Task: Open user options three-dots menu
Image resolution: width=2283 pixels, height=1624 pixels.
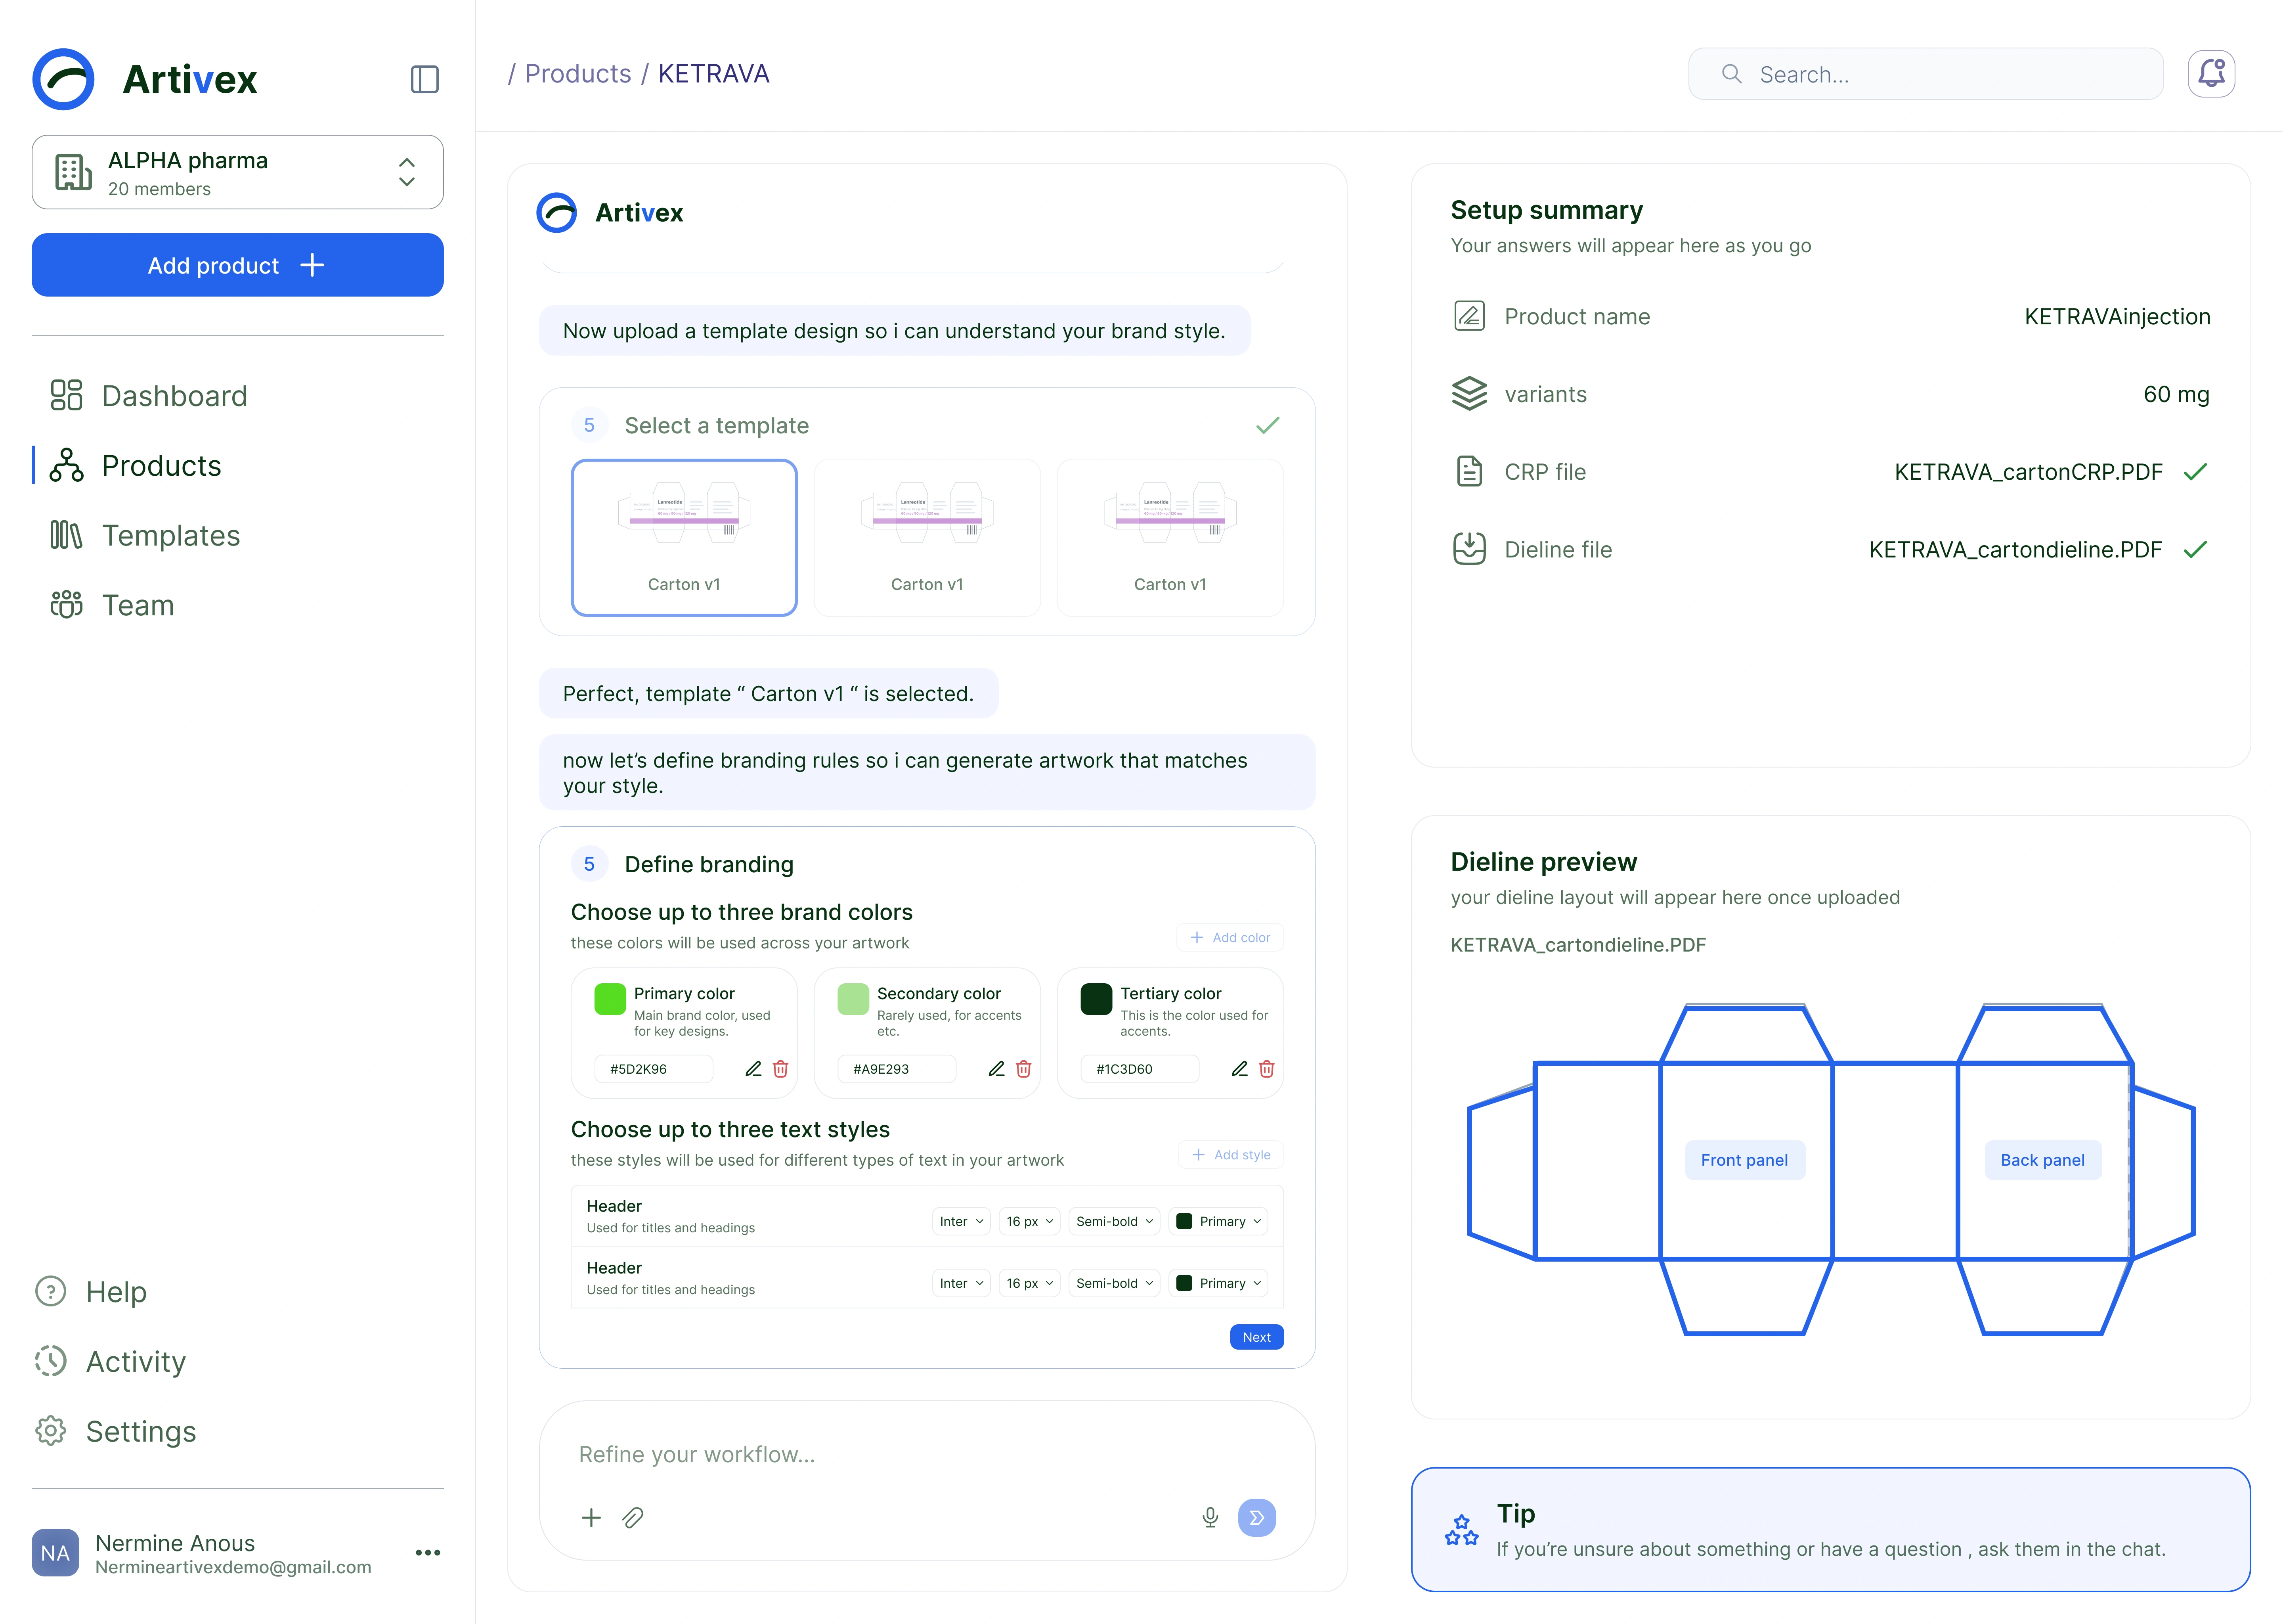Action: pyautogui.click(x=428, y=1553)
